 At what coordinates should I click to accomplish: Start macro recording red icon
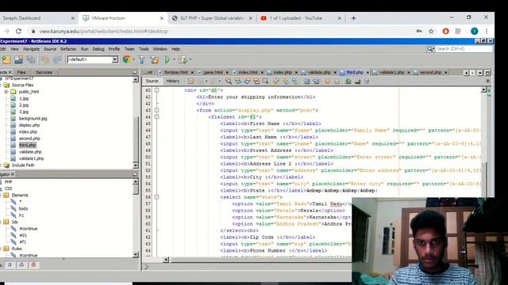click(x=327, y=81)
